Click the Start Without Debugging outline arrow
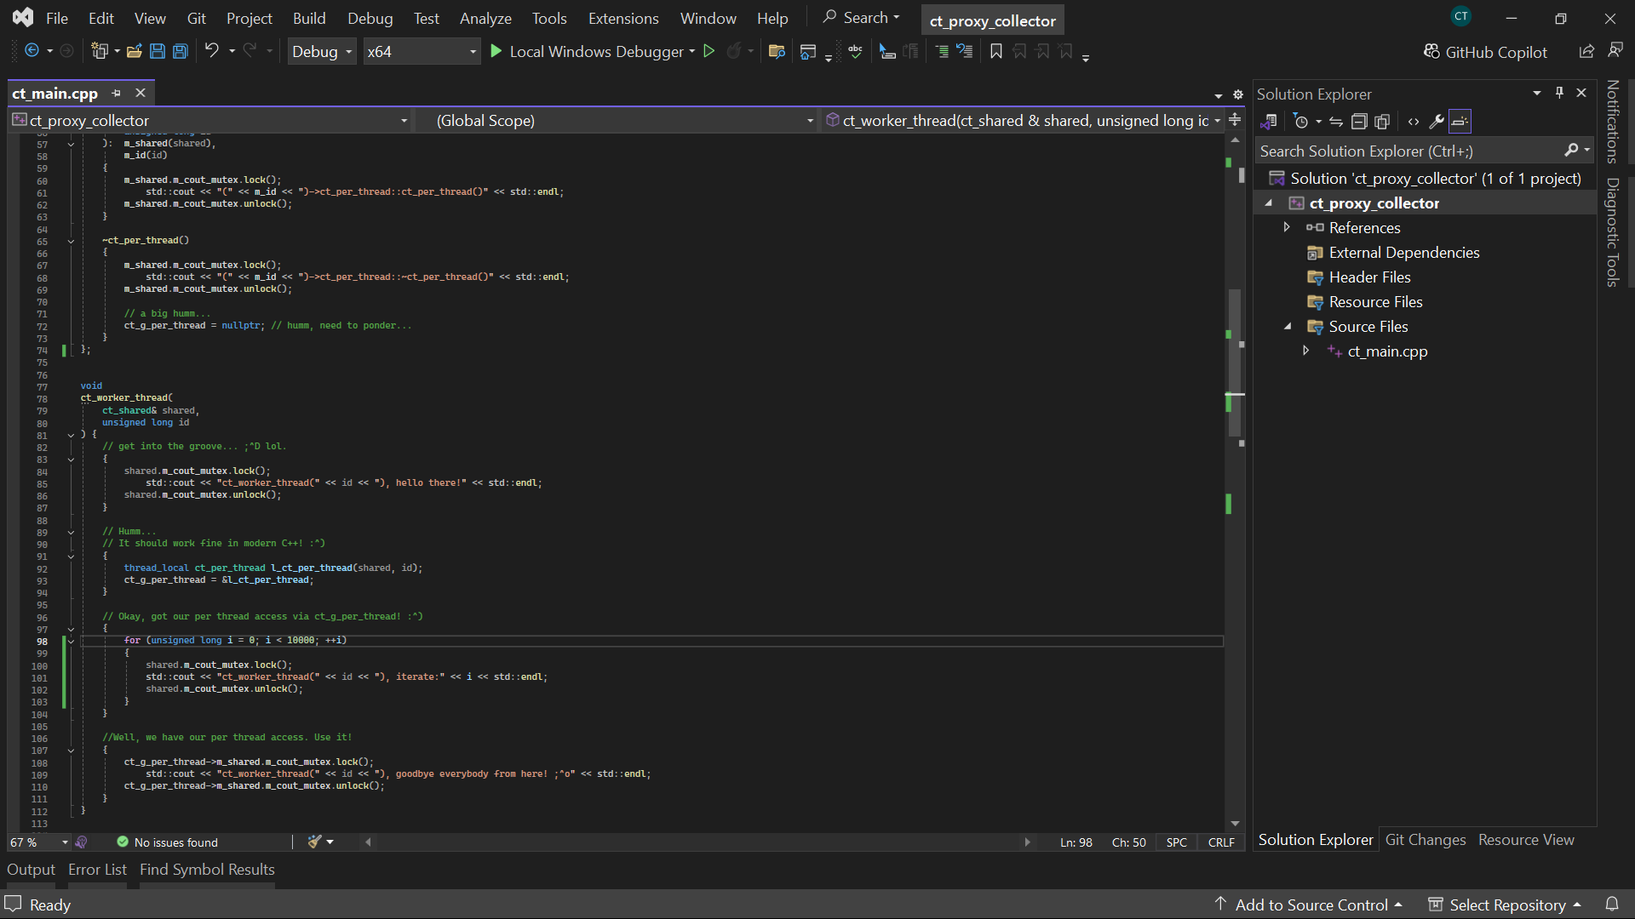The image size is (1635, 919). [708, 51]
